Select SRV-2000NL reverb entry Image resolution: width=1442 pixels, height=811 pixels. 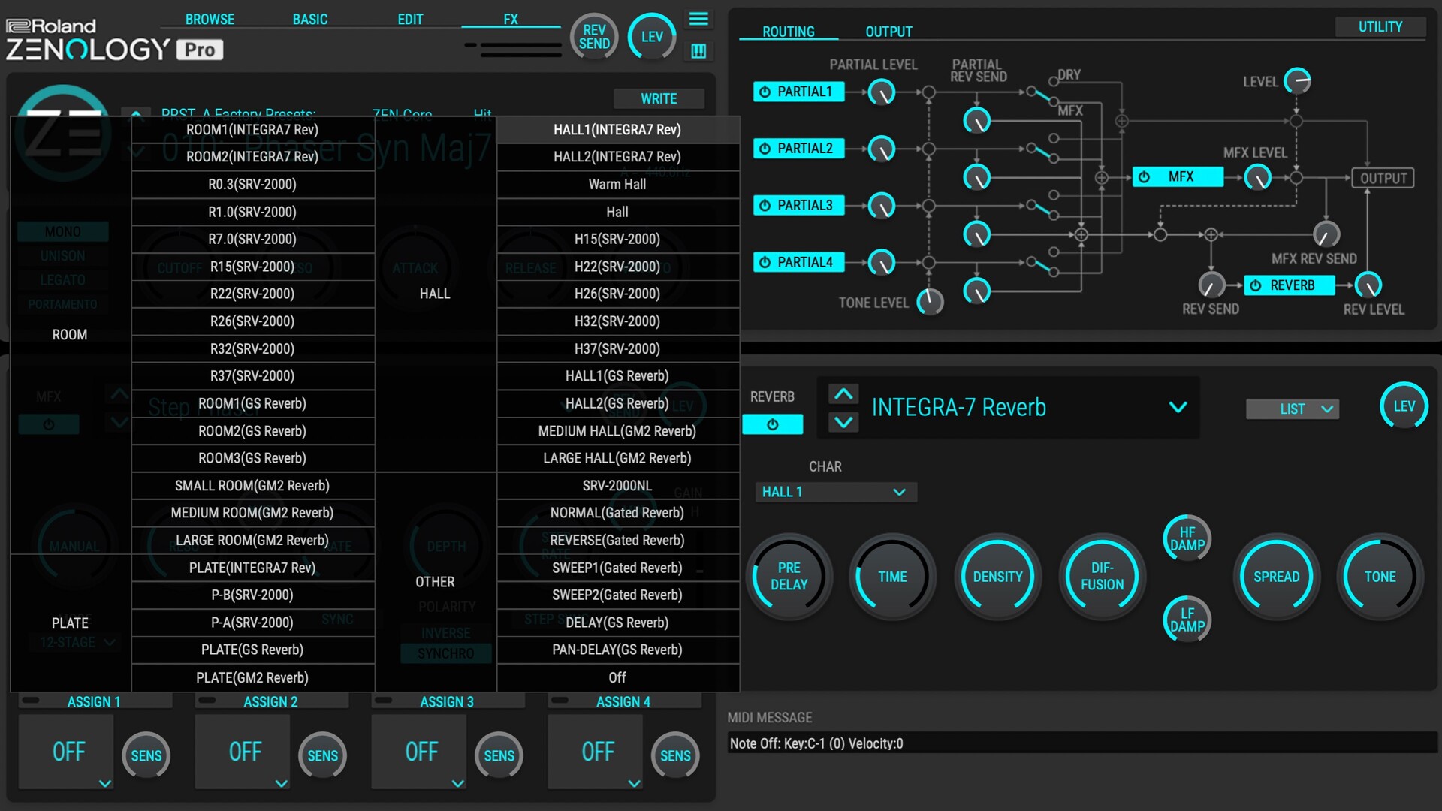(x=617, y=485)
